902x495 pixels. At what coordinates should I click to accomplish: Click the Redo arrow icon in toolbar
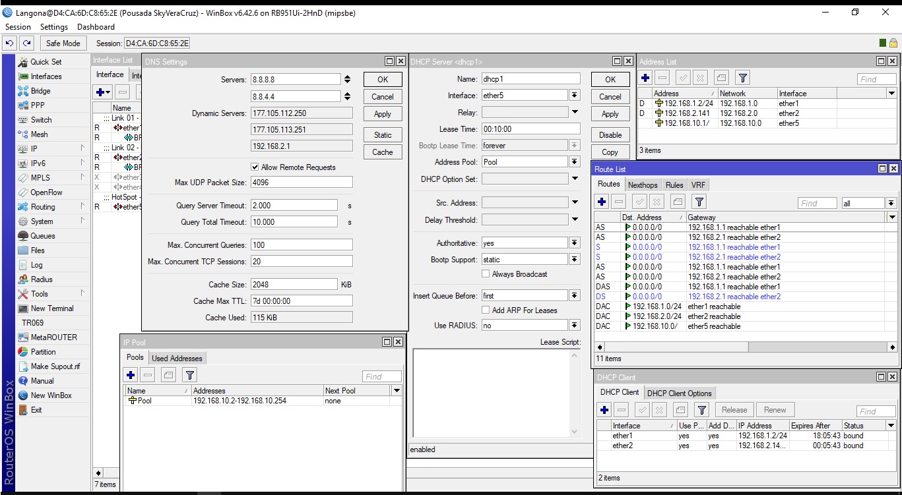[26, 44]
